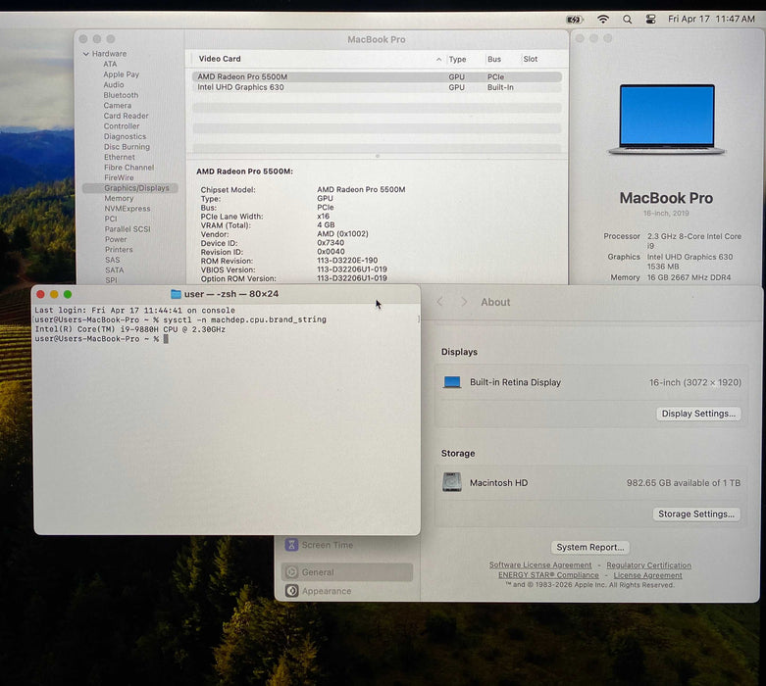The height and width of the screenshot is (686, 766).
Task: Select Bluetooth in hardware list
Action: [x=121, y=95]
